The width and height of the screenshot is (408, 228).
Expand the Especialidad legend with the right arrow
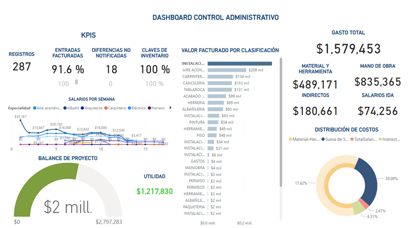170,108
